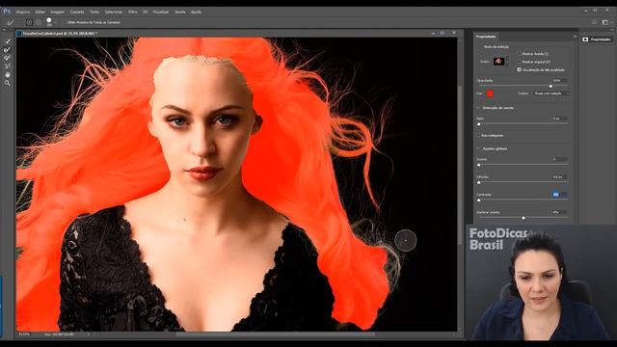This screenshot has width=617, height=347.
Task: Select the Lasso tool in left toolbar
Action: pyautogui.click(x=8, y=67)
